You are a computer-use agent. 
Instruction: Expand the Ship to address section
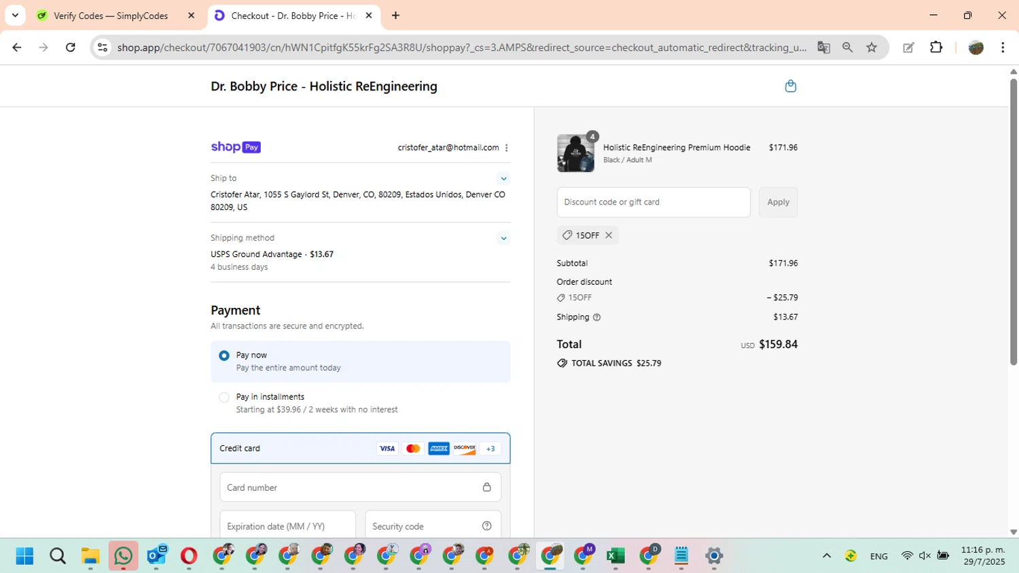point(503,179)
